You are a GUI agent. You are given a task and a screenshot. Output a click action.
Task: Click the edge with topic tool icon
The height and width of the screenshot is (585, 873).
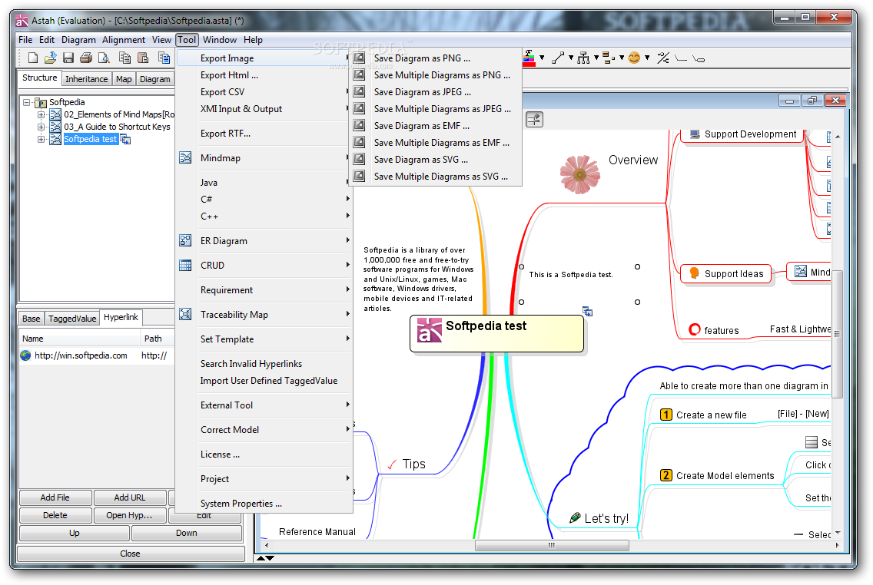click(699, 58)
